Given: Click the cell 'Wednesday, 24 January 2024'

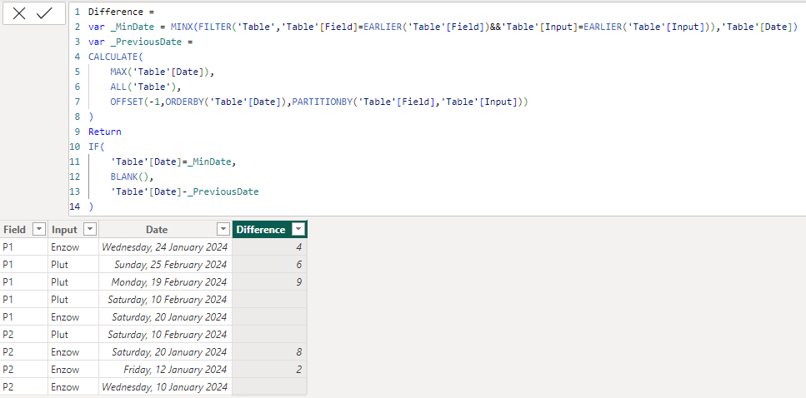Looking at the screenshot, I should click(166, 247).
